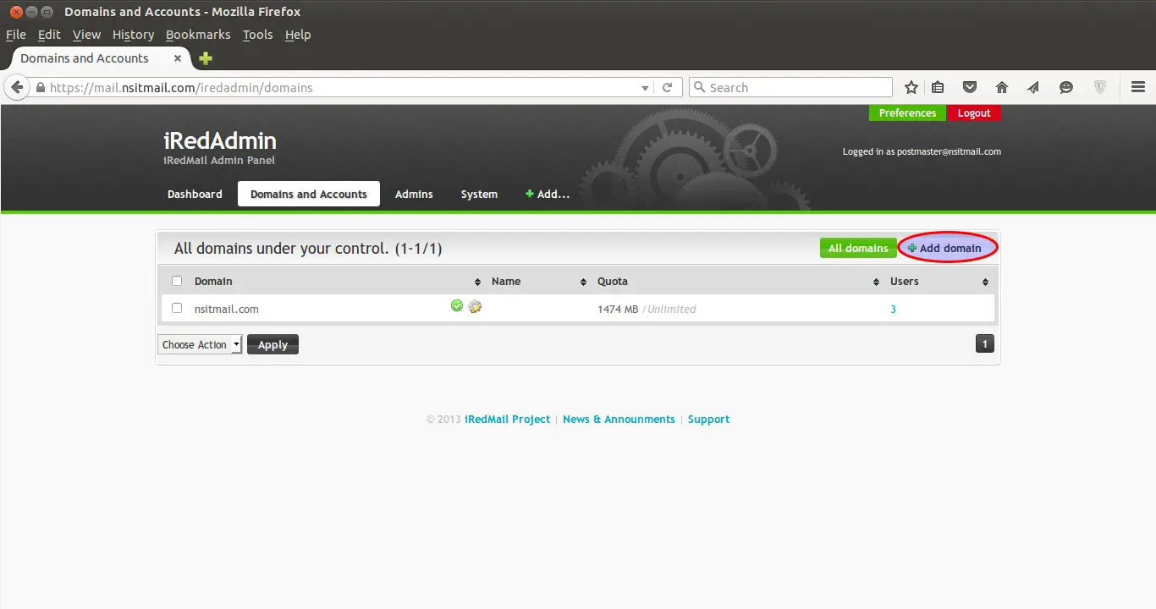Image resolution: width=1156 pixels, height=609 pixels.
Task: Click green active status icon for nsitmail.com
Action: 457,305
